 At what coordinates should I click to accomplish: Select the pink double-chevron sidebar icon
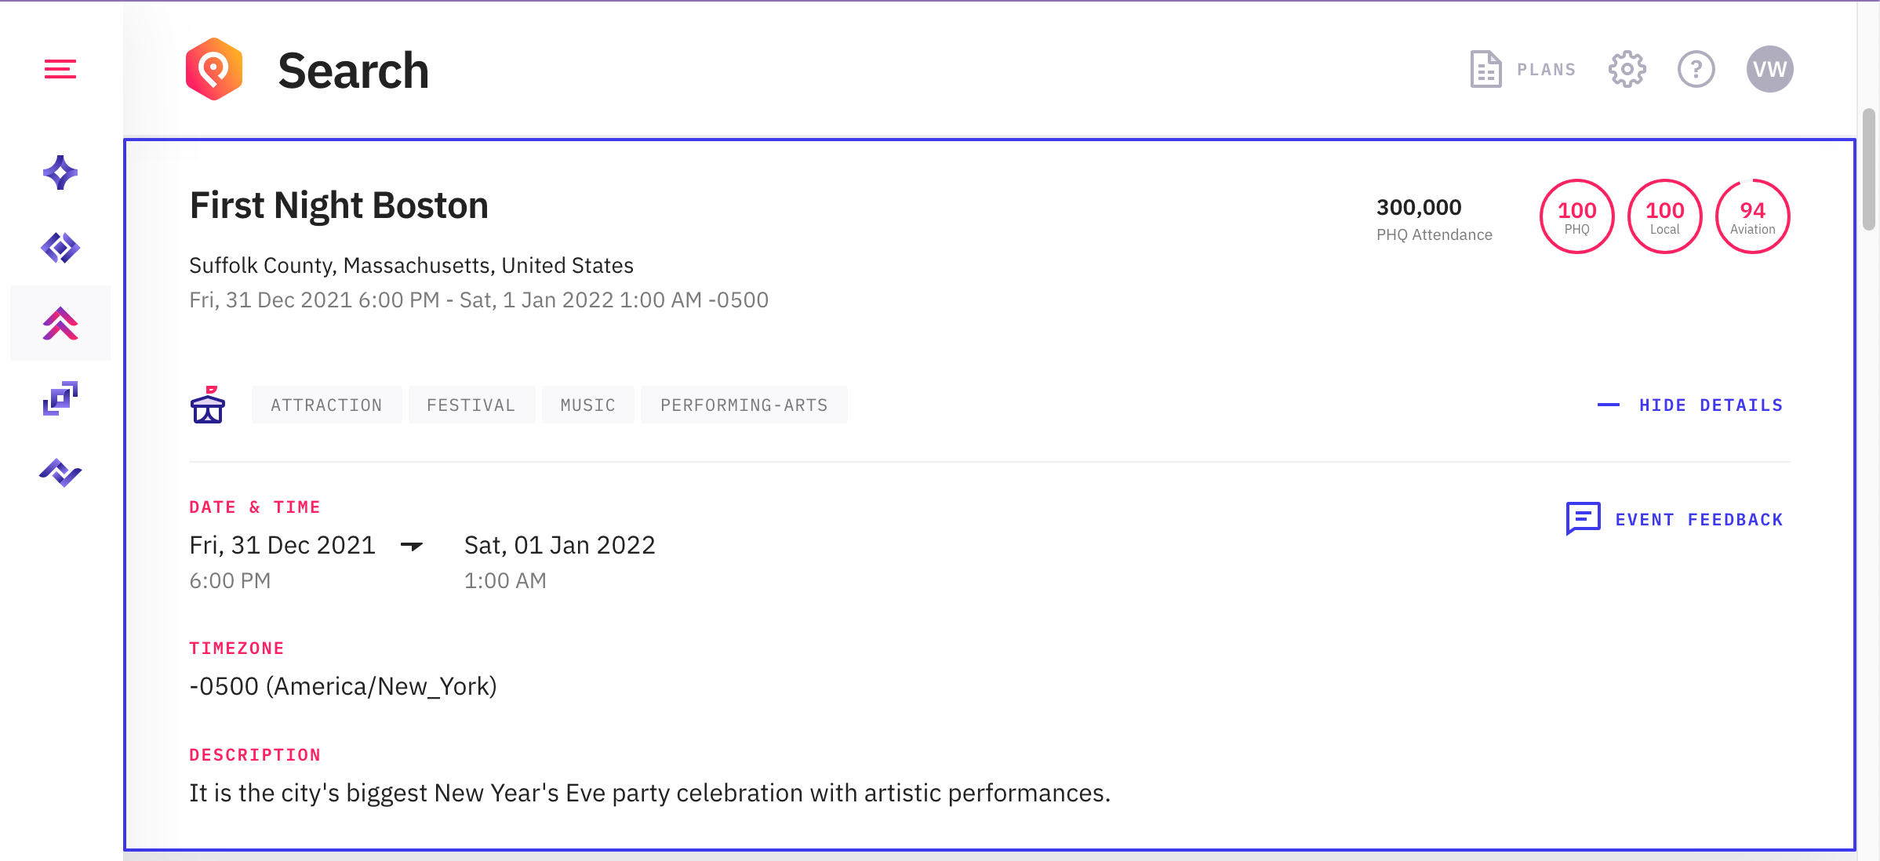(x=60, y=323)
